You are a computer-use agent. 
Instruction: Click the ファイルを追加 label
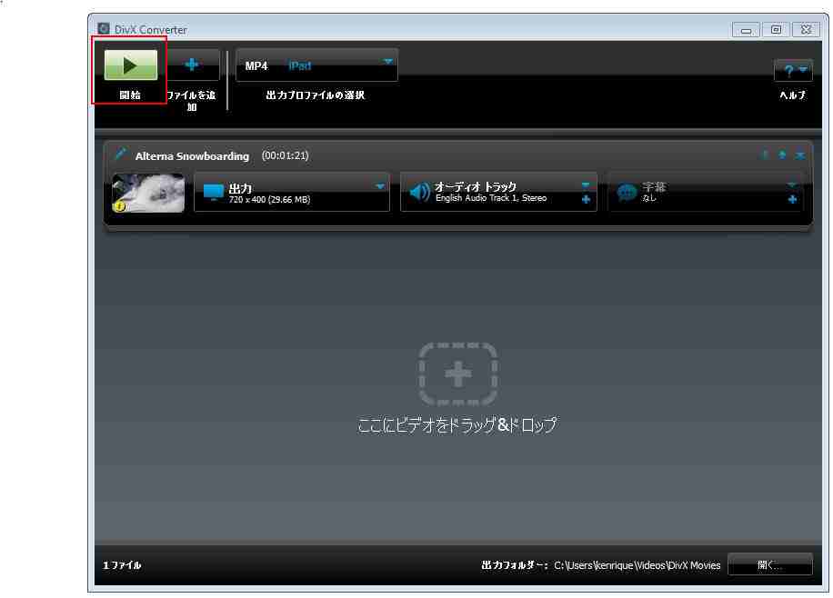click(192, 100)
